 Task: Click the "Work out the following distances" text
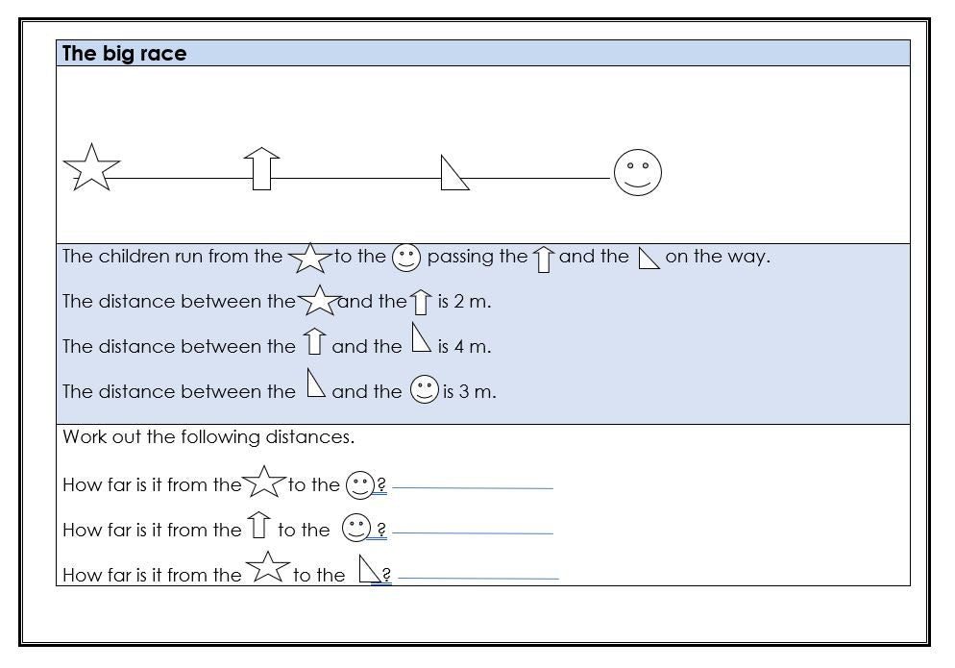(x=208, y=437)
